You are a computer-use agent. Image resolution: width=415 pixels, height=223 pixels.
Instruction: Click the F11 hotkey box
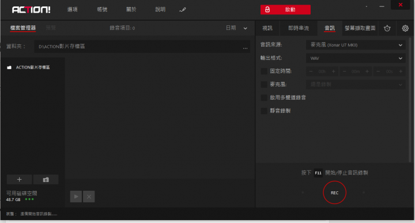tap(318, 173)
